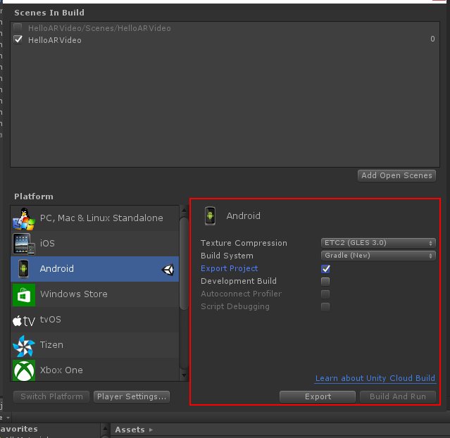Image resolution: width=450 pixels, height=438 pixels.
Task: Click the Android platform row label
Action: pyautogui.click(x=57, y=269)
